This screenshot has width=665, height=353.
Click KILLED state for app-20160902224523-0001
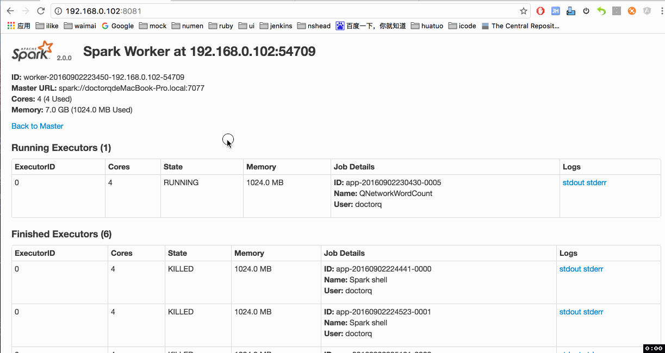pos(181,312)
